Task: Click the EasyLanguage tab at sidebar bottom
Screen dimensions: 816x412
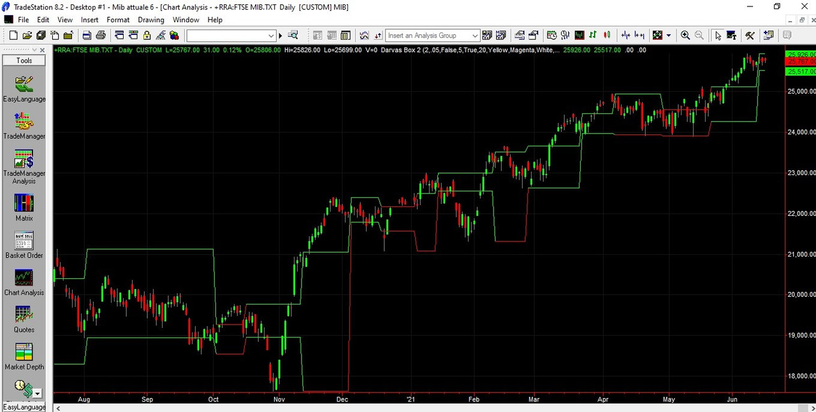Action: point(24,407)
